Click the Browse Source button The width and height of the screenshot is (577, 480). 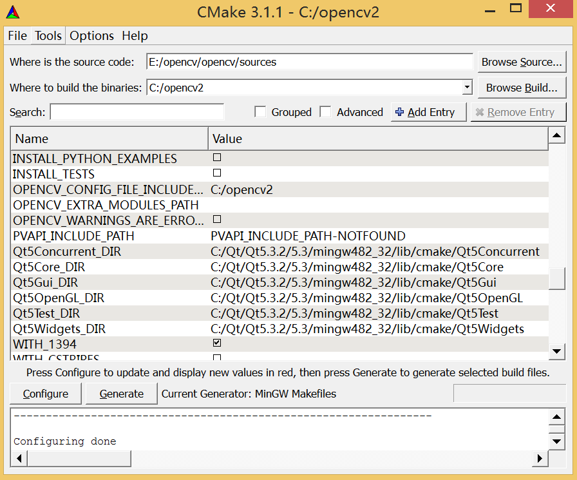tap(522, 62)
